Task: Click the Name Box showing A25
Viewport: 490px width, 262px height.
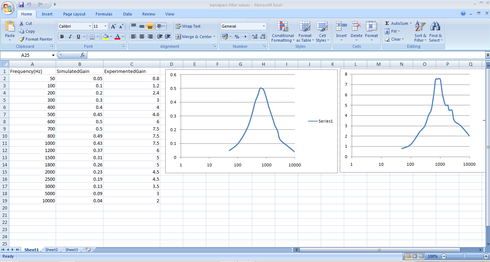Action: (26, 55)
